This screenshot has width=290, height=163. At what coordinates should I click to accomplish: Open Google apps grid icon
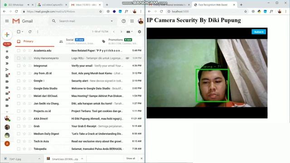click(132, 21)
